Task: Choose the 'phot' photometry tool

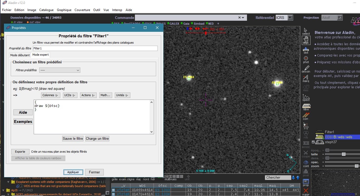Action: (x=306, y=59)
